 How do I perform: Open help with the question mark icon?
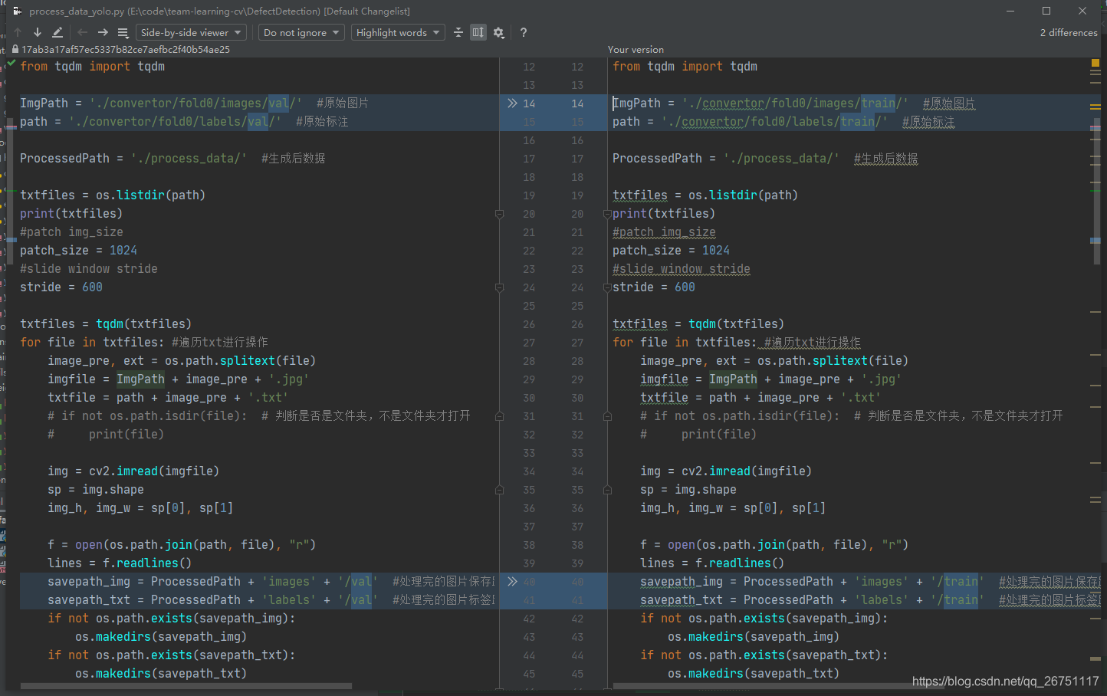pyautogui.click(x=524, y=32)
